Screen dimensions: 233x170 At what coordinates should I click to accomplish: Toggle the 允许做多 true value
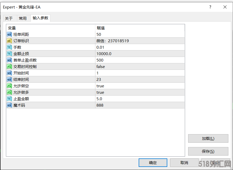[x=100, y=92]
